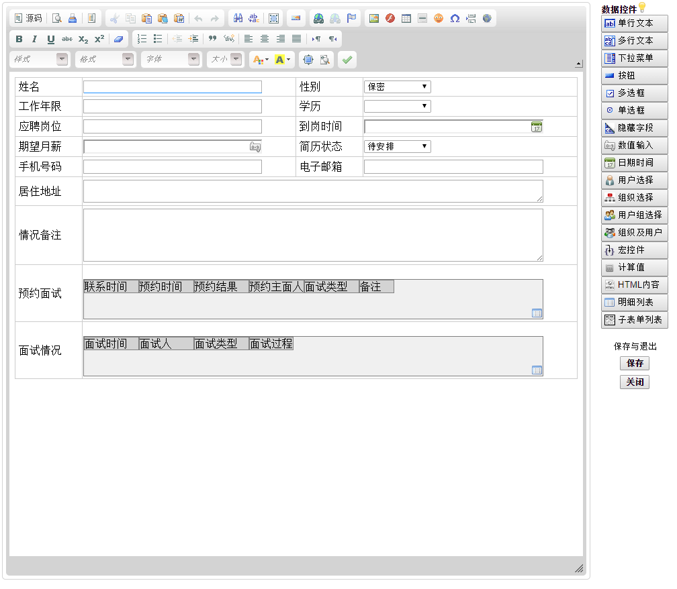Click the 关闭 button
Screen dimensions: 677x589
[635, 382]
